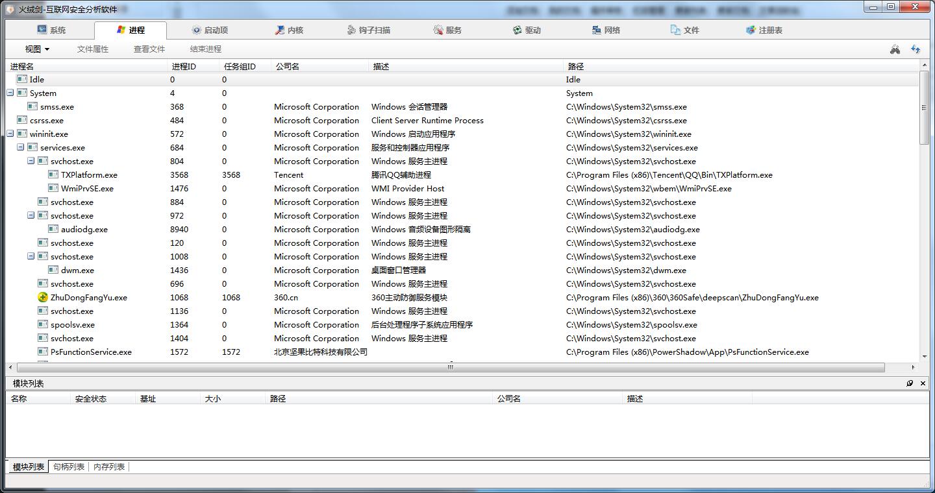Click the refresh arrows icon
The height and width of the screenshot is (493, 935).
pyautogui.click(x=916, y=49)
